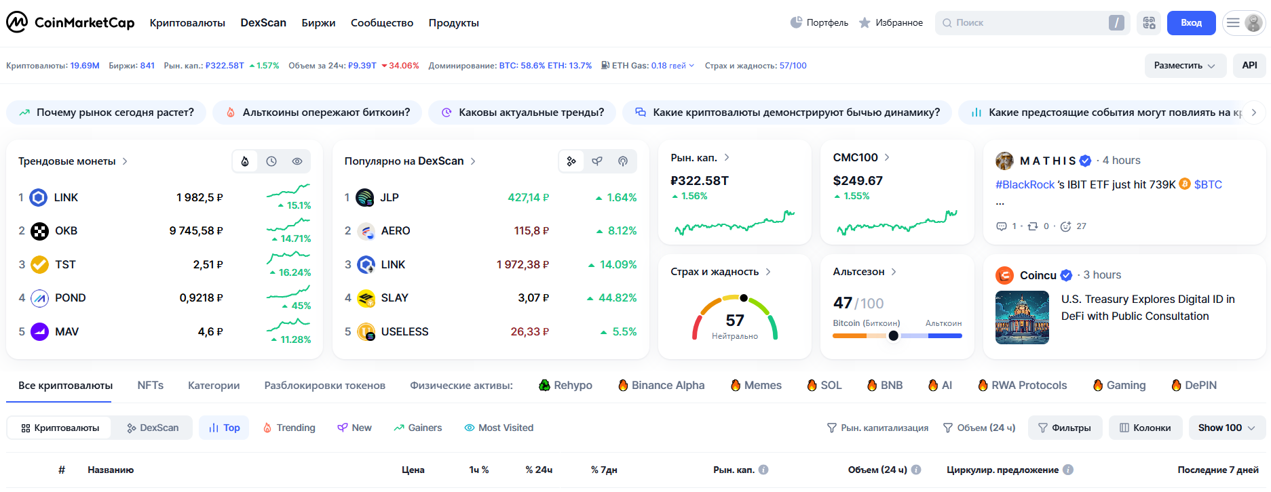The height and width of the screenshot is (492, 1271).
Task: Click the info icon beside Рын. кап. column
Action: point(763,470)
